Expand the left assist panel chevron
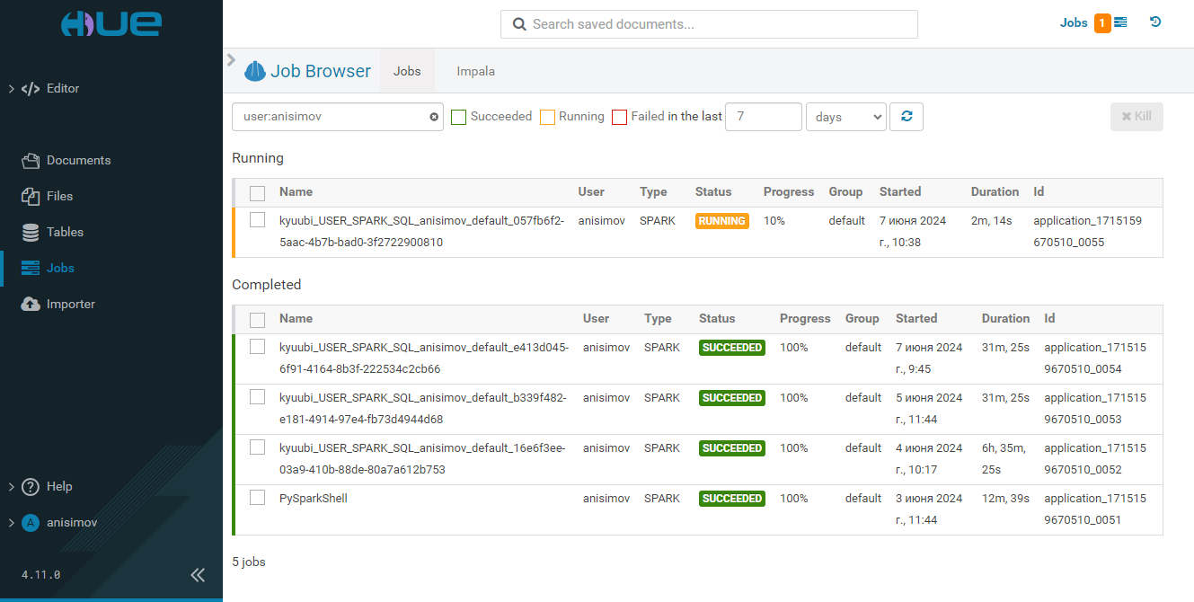 (231, 60)
